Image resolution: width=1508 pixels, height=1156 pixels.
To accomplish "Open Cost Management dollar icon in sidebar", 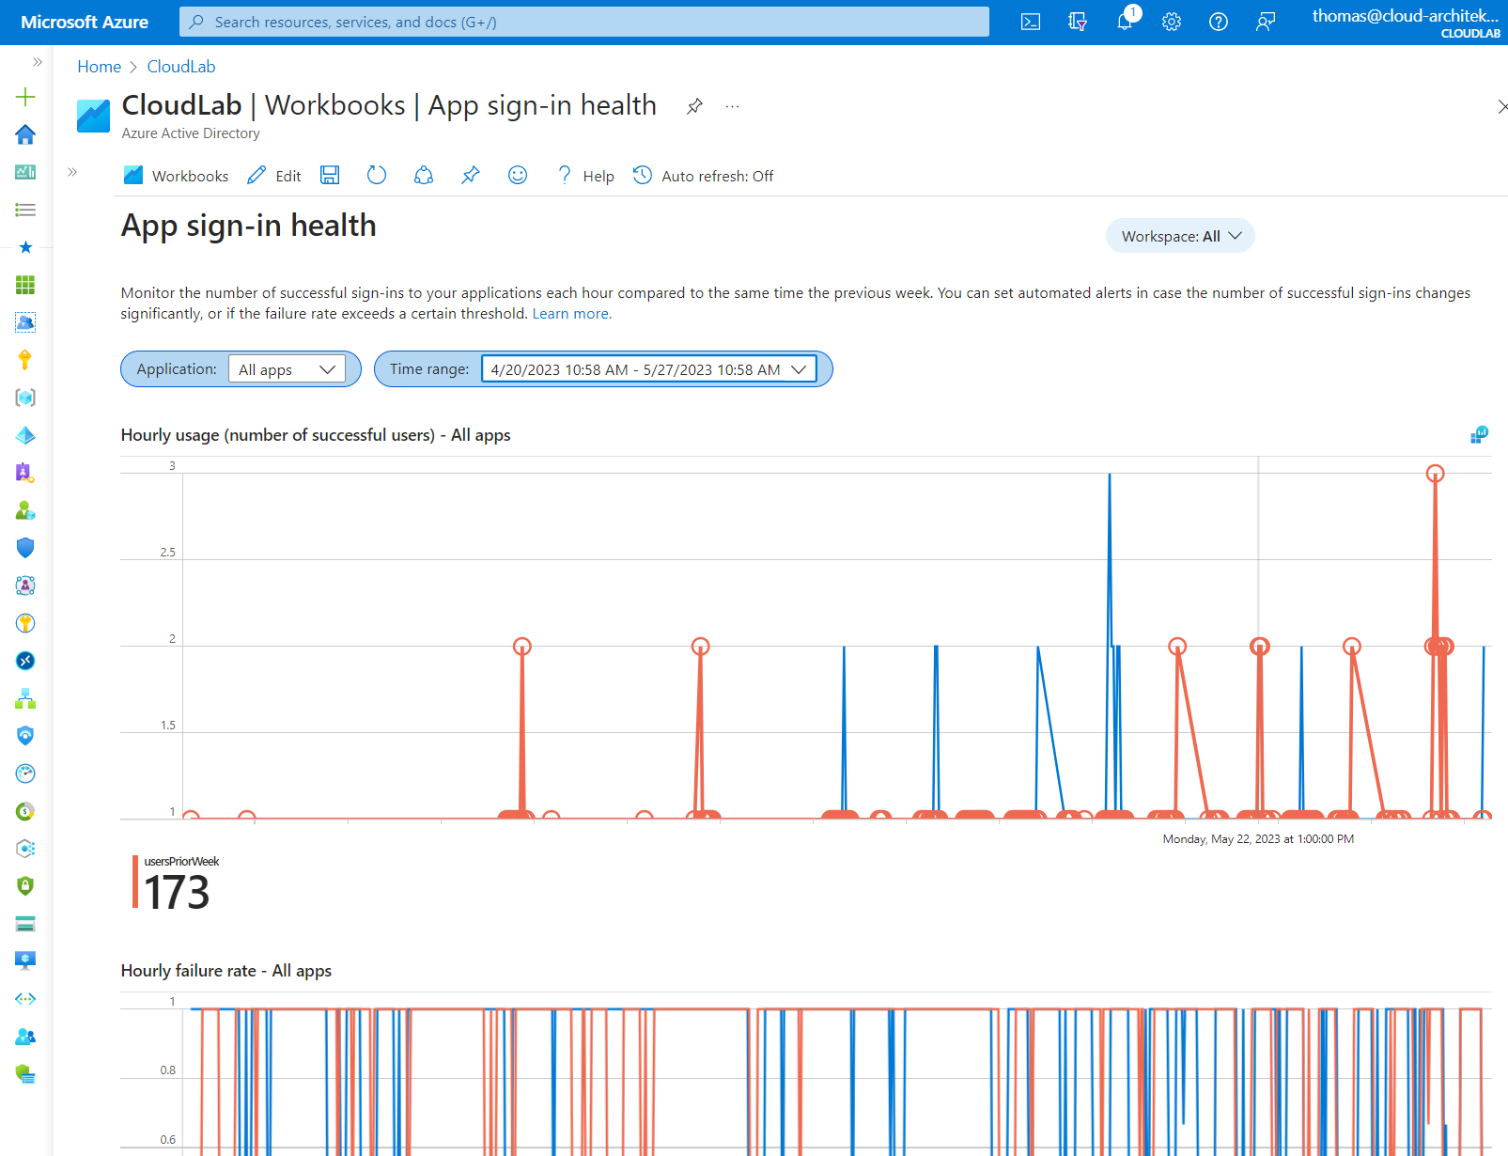I will [25, 811].
